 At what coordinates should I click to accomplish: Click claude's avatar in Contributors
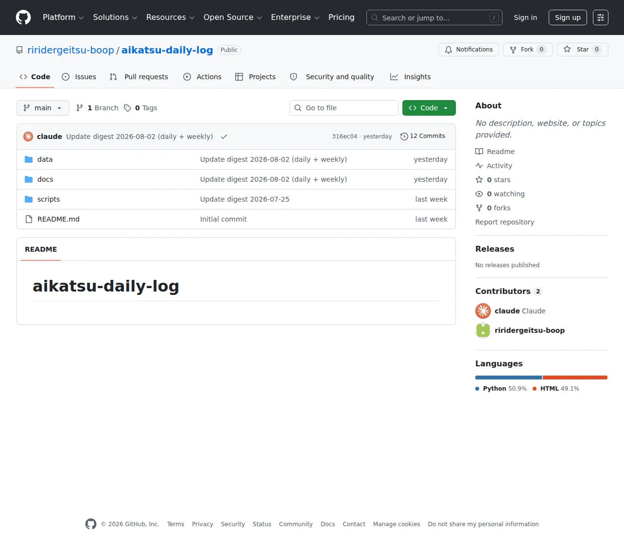pyautogui.click(x=483, y=311)
